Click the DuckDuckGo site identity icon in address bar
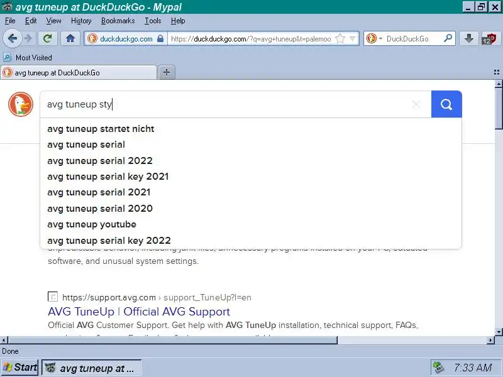 pyautogui.click(x=92, y=39)
